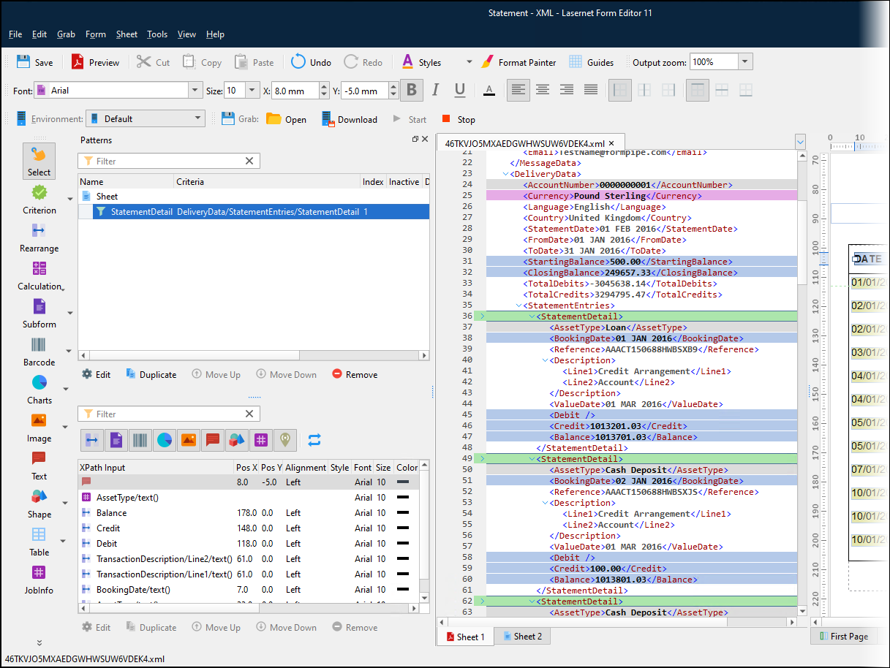This screenshot has height=668, width=890.
Task: Open the Tools menu
Action: click(x=157, y=34)
